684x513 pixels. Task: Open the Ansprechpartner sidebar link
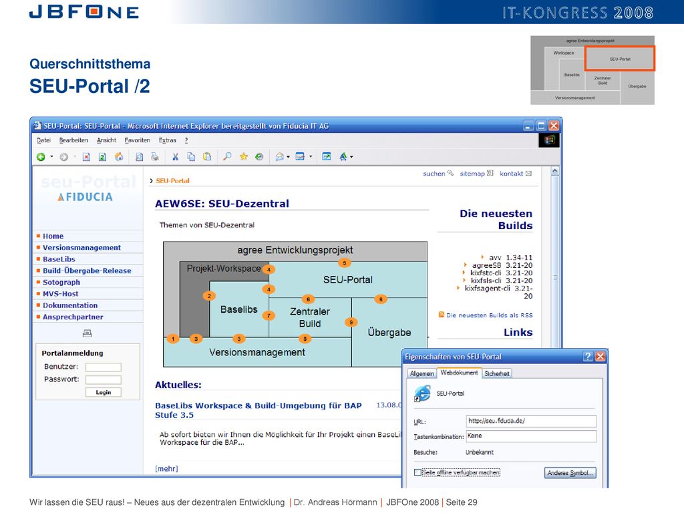tap(73, 317)
